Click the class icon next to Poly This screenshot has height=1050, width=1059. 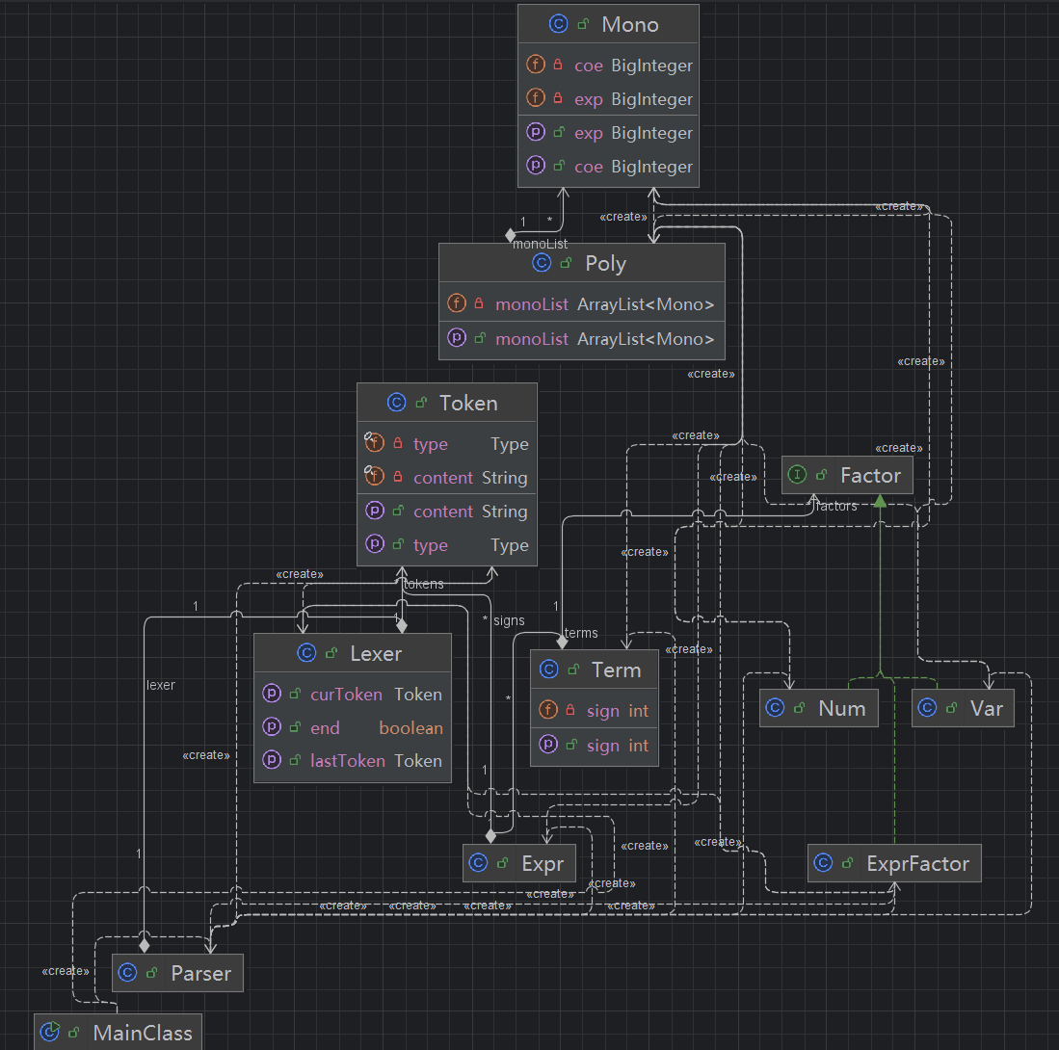point(542,263)
